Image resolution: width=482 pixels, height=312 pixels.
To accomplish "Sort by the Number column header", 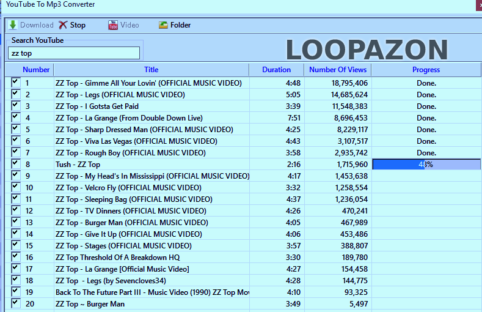I will (36, 70).
